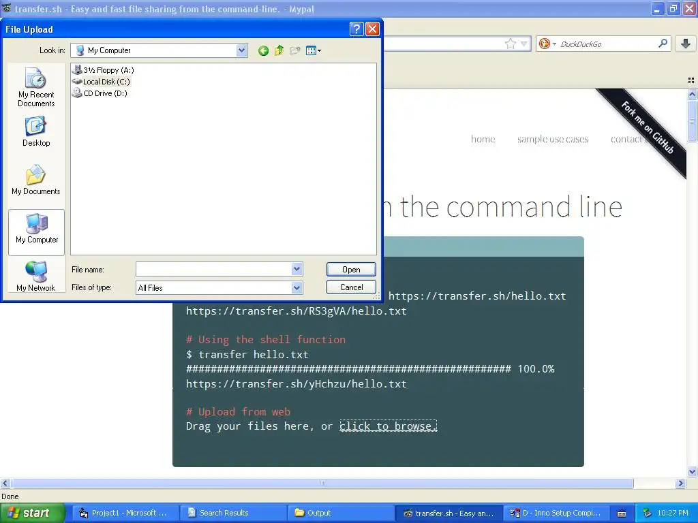Click the system tray network icon

point(648,513)
